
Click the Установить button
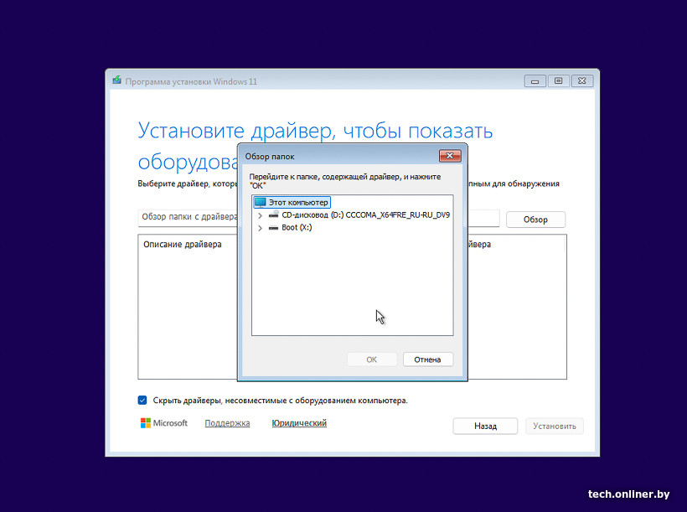pyautogui.click(x=555, y=426)
